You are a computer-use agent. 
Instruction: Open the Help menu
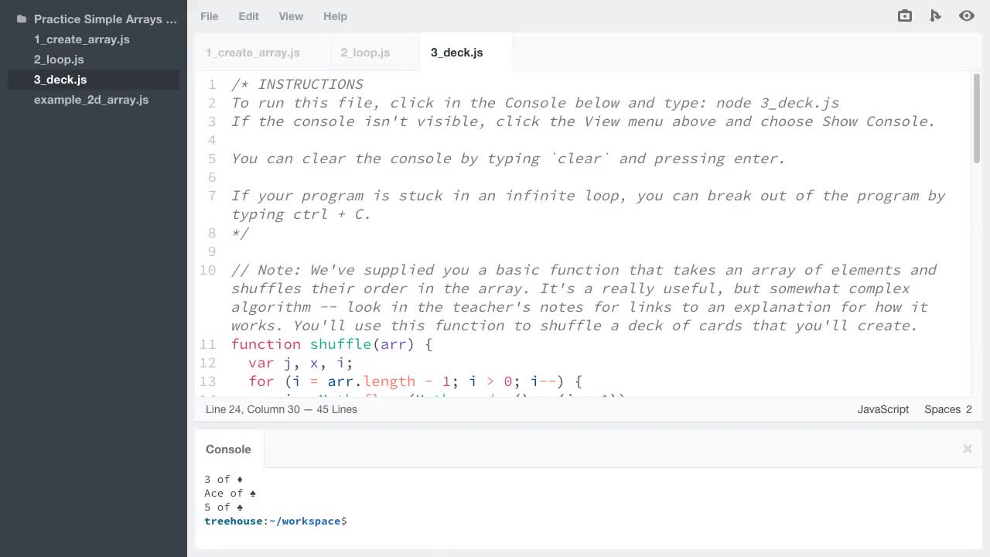click(x=335, y=16)
